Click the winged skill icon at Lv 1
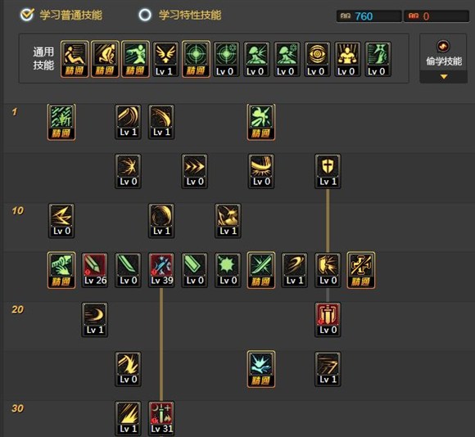 coord(165,59)
